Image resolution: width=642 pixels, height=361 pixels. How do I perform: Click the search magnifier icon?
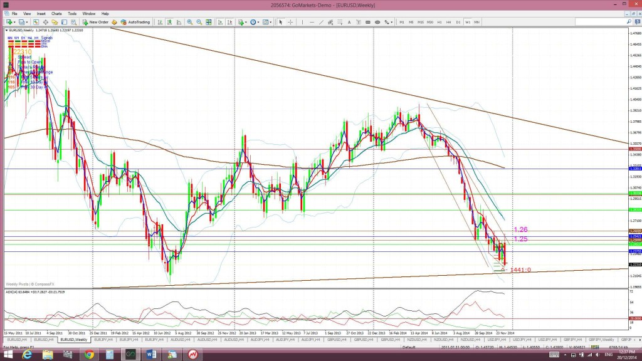point(629,22)
